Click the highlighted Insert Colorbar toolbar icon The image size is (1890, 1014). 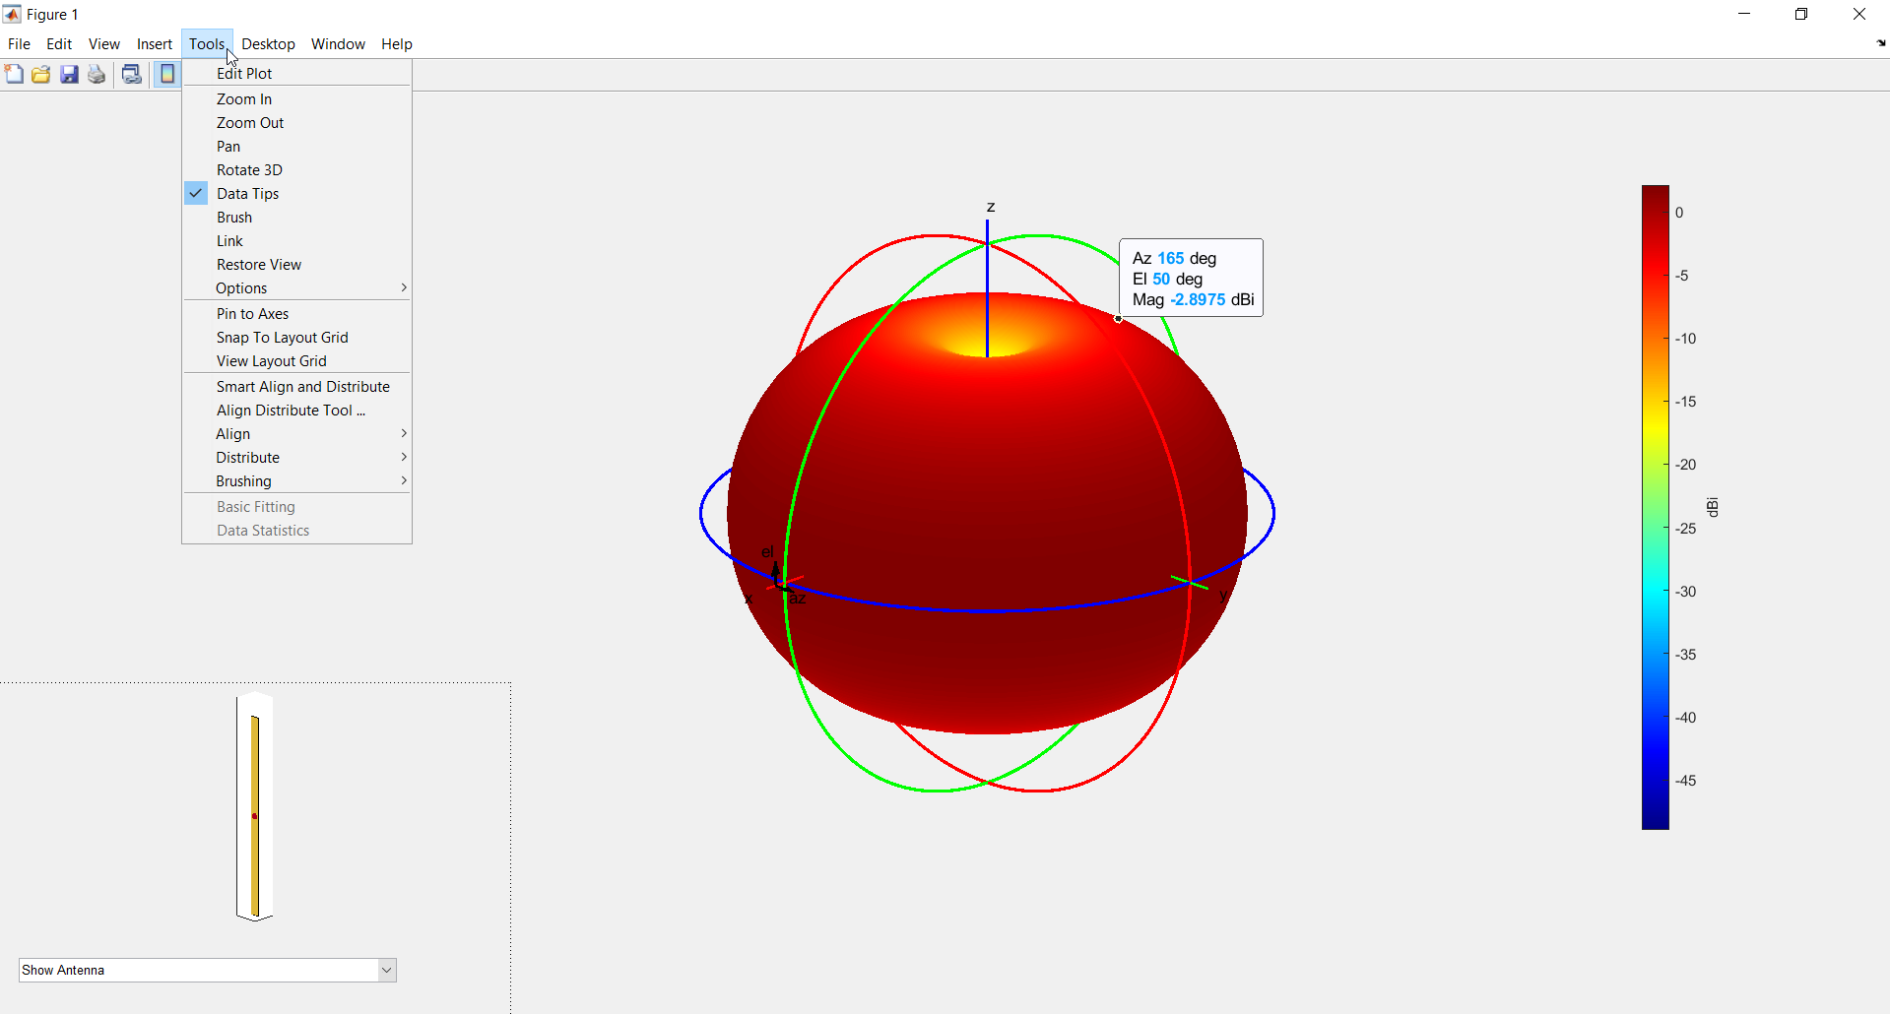pos(166,73)
